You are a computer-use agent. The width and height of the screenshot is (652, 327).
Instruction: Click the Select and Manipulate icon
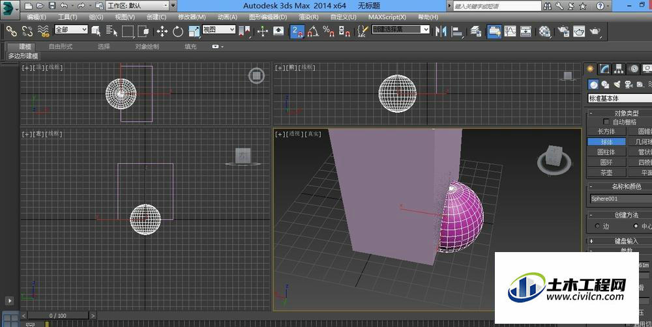click(263, 31)
